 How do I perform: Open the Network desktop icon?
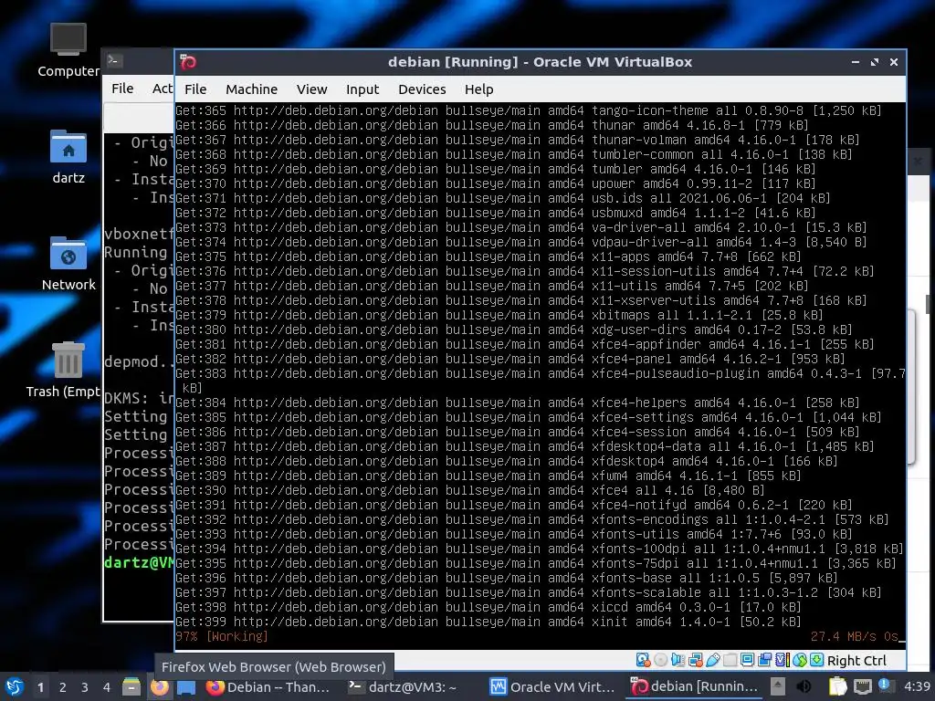pyautogui.click(x=68, y=264)
